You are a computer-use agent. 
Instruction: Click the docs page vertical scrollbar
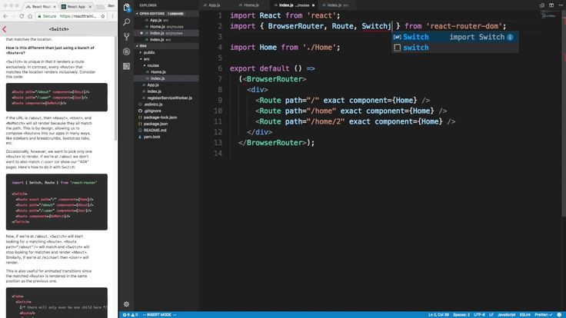(116, 88)
